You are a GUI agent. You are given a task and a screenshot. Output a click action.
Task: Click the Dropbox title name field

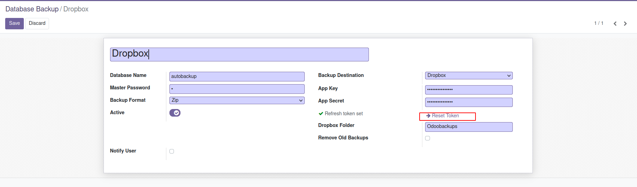tap(239, 55)
